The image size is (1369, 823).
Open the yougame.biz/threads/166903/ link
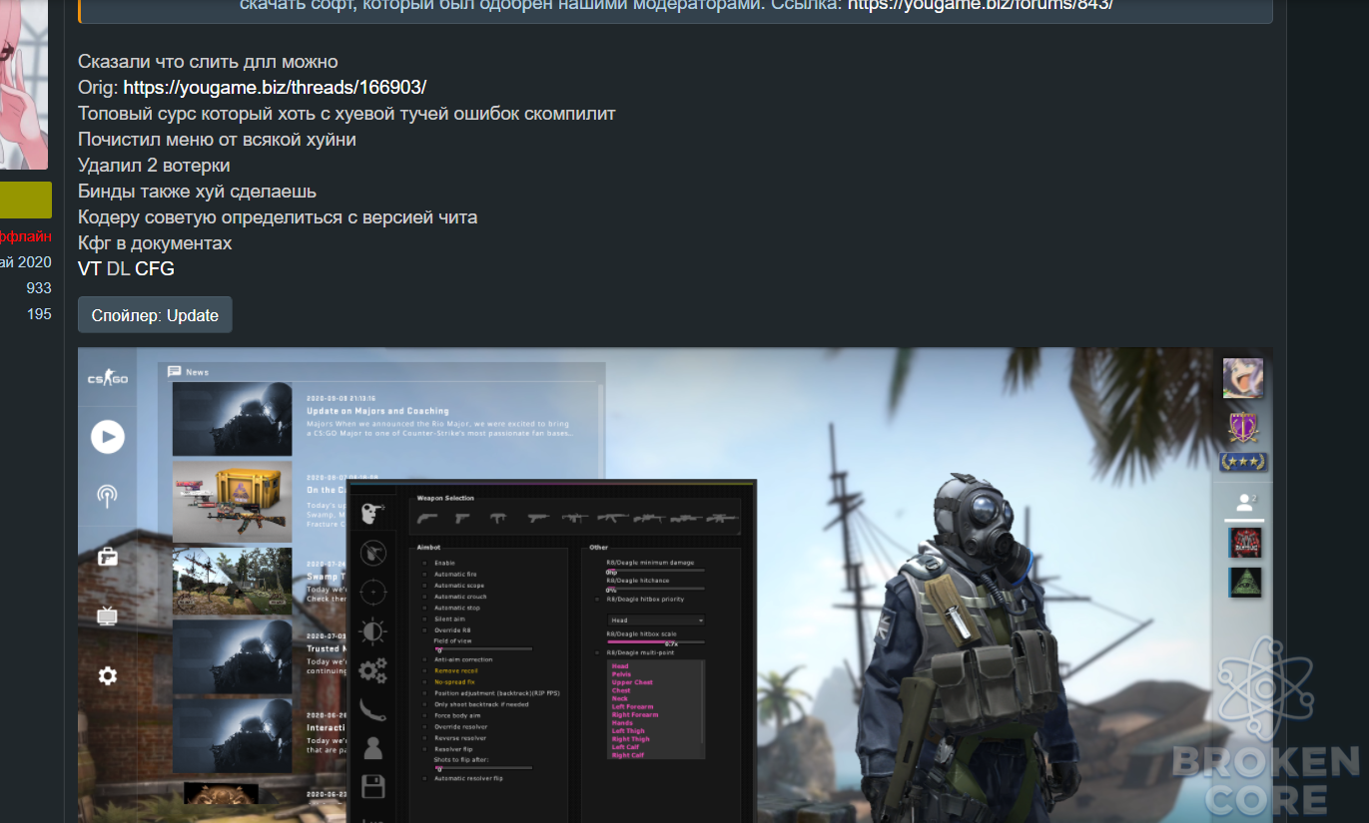pos(275,88)
